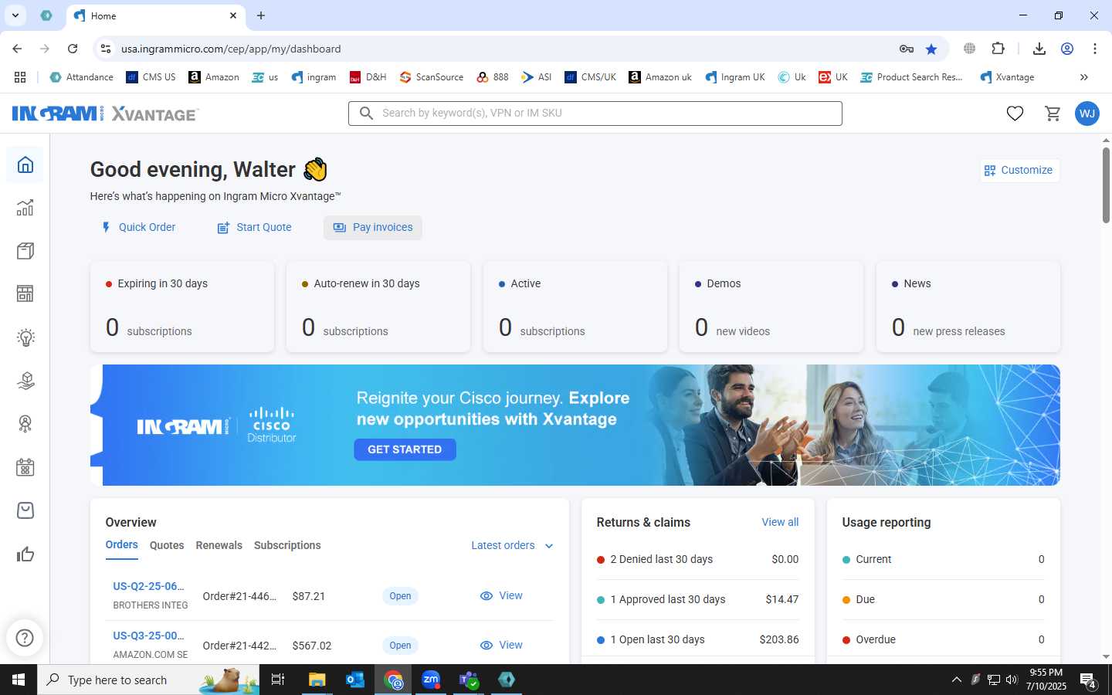Open the help question mark icon
Viewport: 1112px width, 695px height.
[x=25, y=638]
